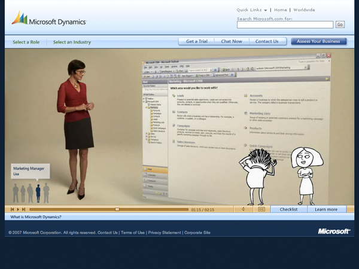
Task: Open the Corporate Site link
Action: pyautogui.click(x=197, y=233)
